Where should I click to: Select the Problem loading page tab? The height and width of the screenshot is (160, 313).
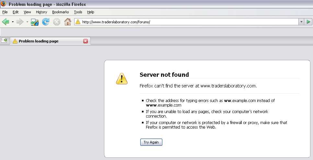(50, 41)
